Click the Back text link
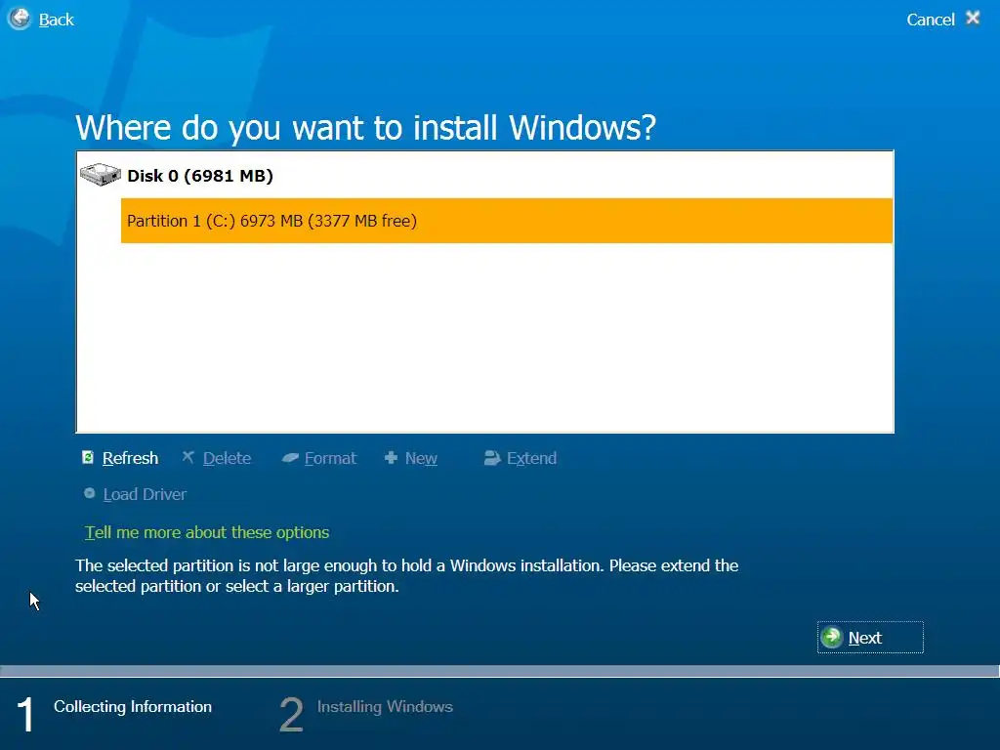Image resolution: width=1000 pixels, height=750 pixels. pyautogui.click(x=56, y=20)
